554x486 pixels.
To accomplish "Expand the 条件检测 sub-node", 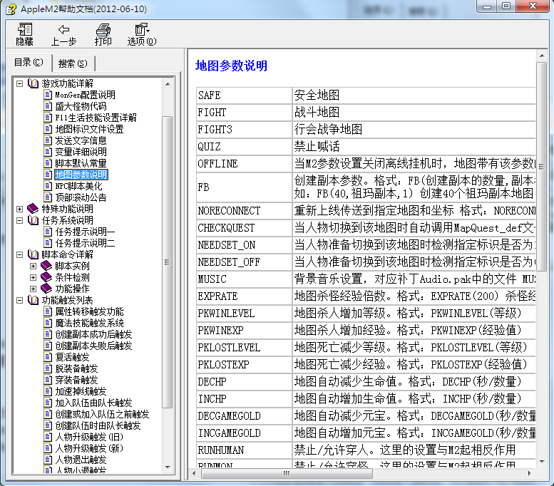I will pyautogui.click(x=34, y=277).
